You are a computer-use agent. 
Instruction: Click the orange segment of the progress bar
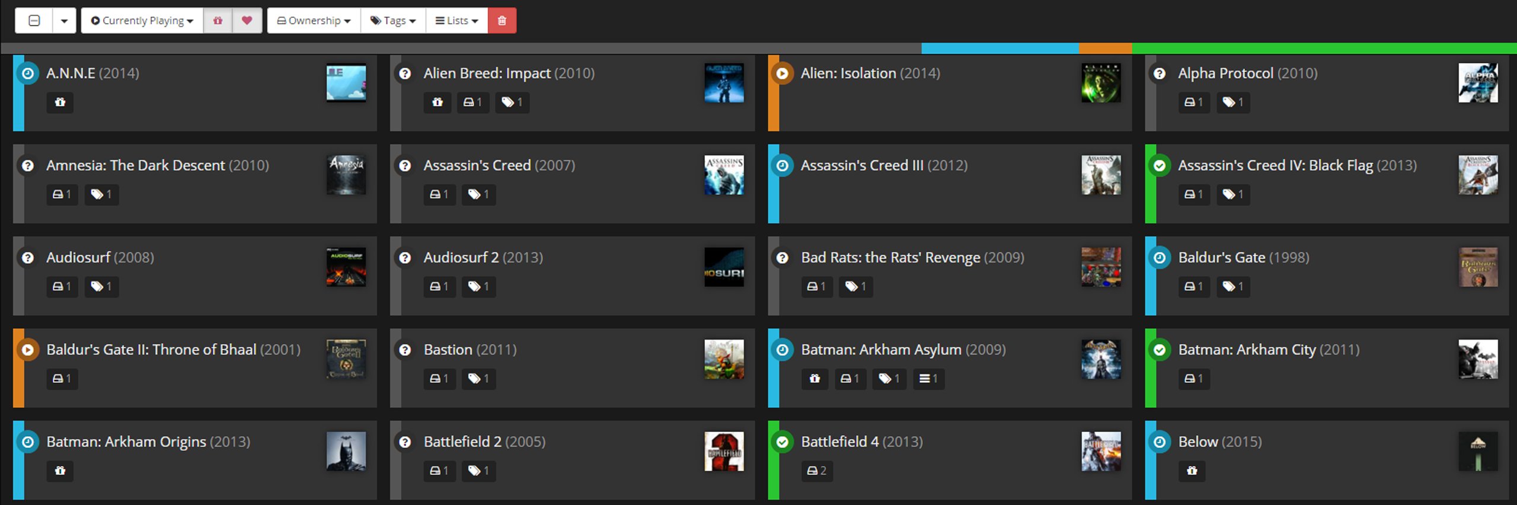(x=1105, y=49)
